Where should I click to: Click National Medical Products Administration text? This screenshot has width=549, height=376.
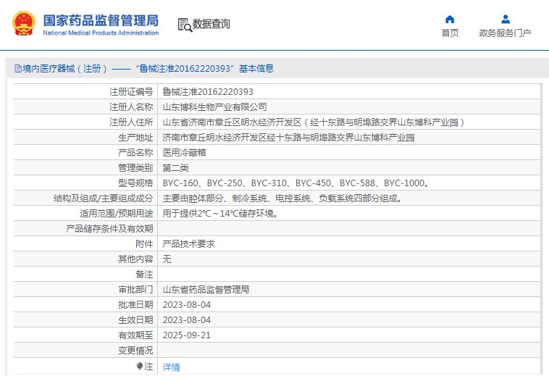pyautogui.click(x=101, y=33)
